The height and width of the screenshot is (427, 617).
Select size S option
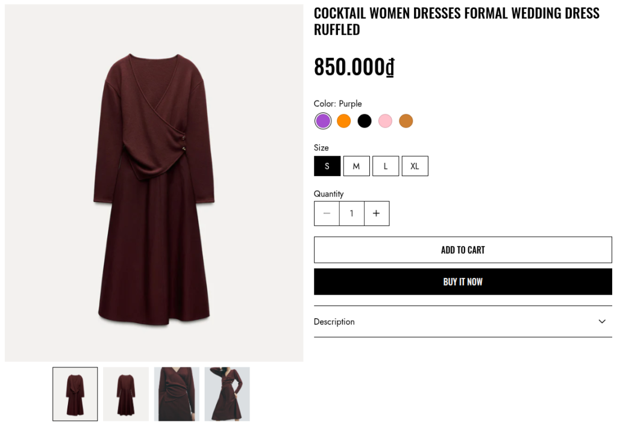pos(327,166)
